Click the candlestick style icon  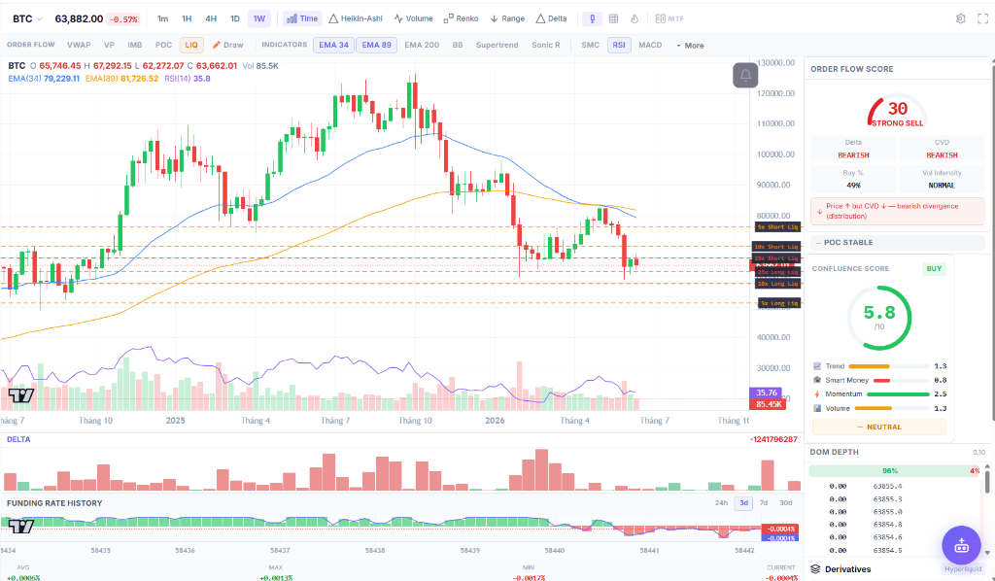coord(592,19)
